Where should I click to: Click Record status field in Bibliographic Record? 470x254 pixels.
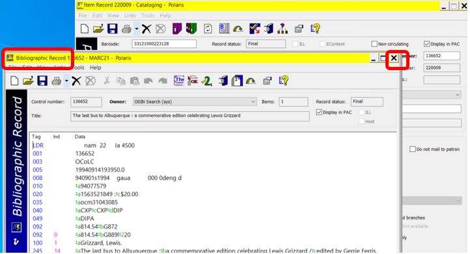tap(367, 102)
